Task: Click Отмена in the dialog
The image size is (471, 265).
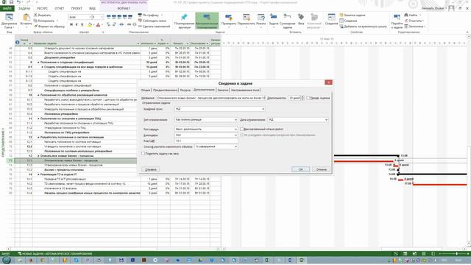Action: tap(321, 169)
